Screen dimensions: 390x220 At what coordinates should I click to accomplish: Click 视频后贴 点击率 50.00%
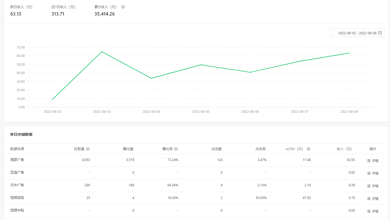(x=261, y=198)
